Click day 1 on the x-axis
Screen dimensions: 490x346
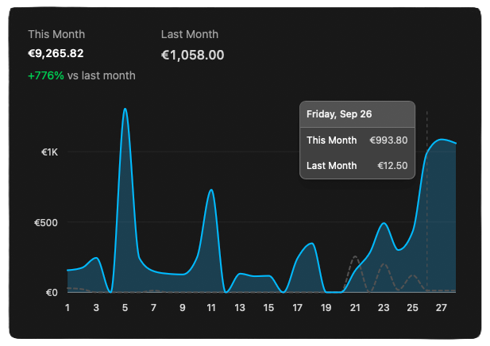point(68,308)
